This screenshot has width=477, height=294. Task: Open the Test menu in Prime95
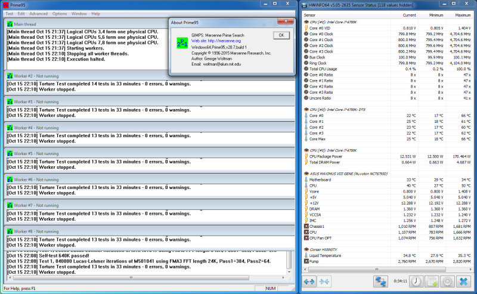pos(9,14)
